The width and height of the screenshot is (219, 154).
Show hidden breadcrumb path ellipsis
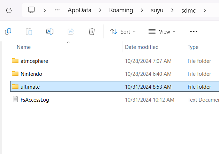point(57,10)
